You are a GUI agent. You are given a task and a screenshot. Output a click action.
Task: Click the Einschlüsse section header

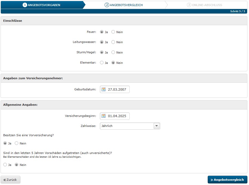(124, 21)
